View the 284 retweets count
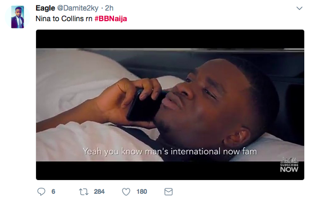Image resolution: width=309 pixels, height=198 pixels. (99, 192)
